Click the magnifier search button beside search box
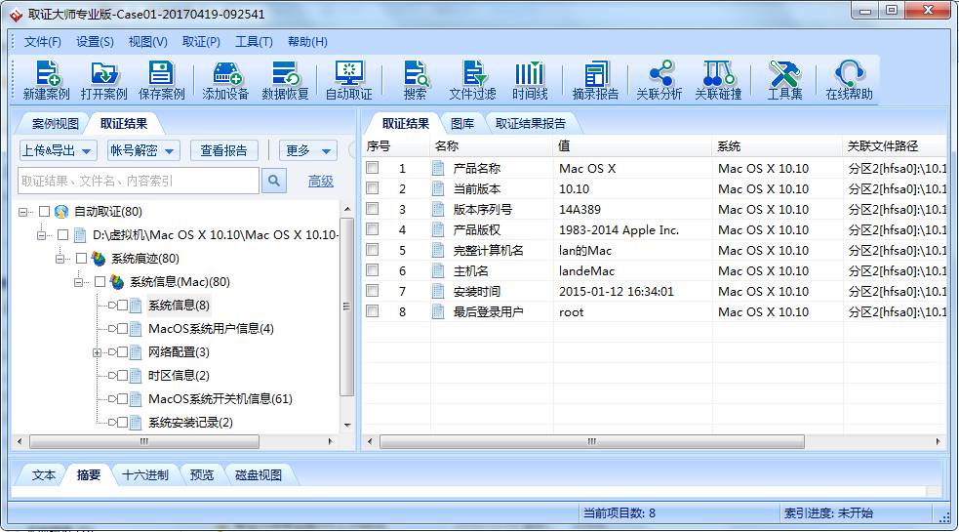 [x=274, y=181]
